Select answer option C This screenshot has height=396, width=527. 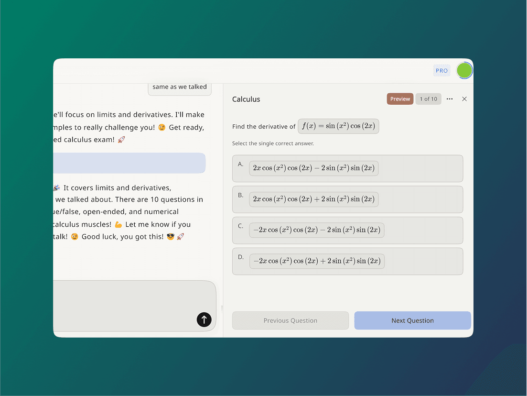point(347,230)
